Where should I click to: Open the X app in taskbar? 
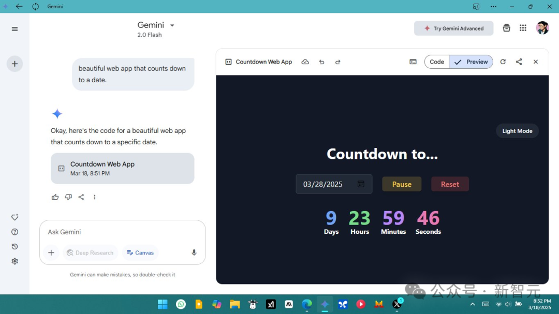[x=397, y=304]
